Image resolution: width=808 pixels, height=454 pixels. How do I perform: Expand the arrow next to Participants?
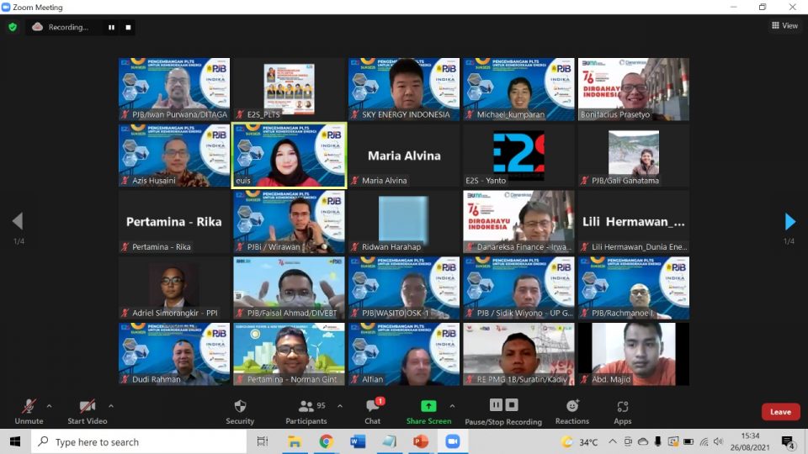coord(340,405)
